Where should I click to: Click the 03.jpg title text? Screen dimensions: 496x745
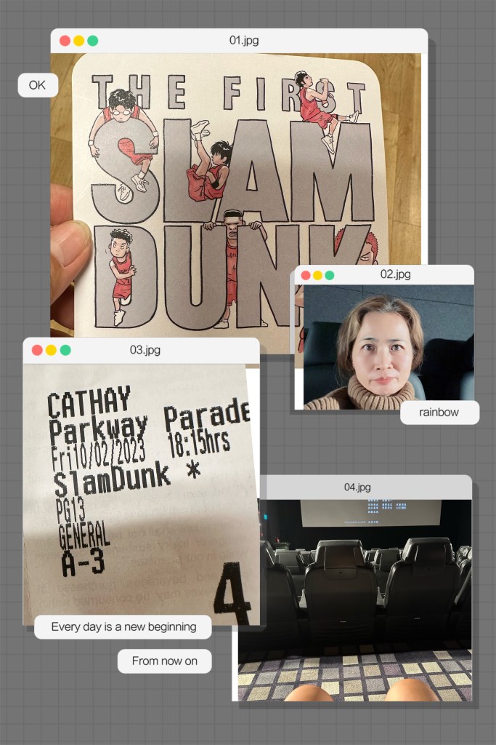(x=145, y=350)
